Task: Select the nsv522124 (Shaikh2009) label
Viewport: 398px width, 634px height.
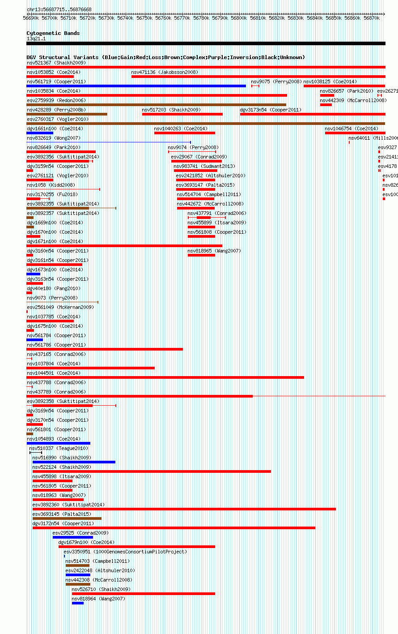Action: point(62,467)
